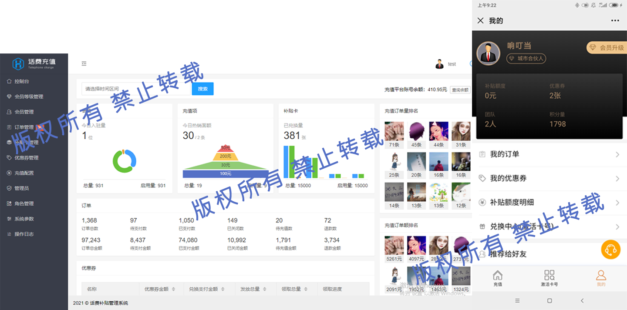Switch to the 激活卡号 bottom tab
The height and width of the screenshot is (310, 627).
click(549, 278)
